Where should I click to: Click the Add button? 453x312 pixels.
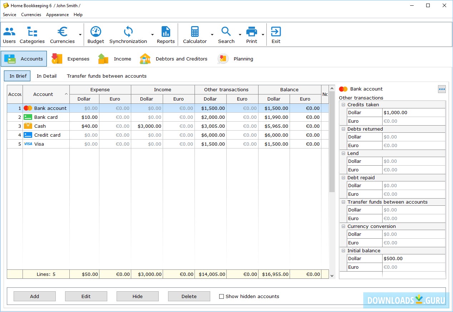pyautogui.click(x=34, y=296)
